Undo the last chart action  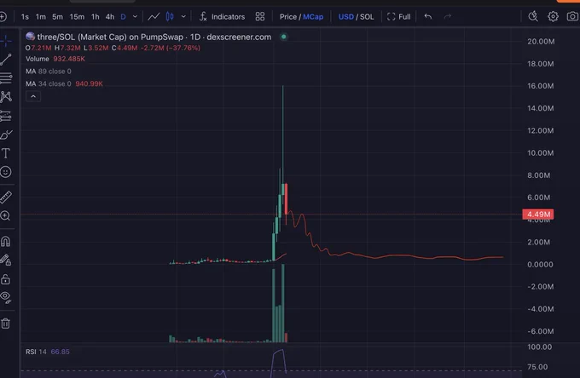tap(428, 17)
